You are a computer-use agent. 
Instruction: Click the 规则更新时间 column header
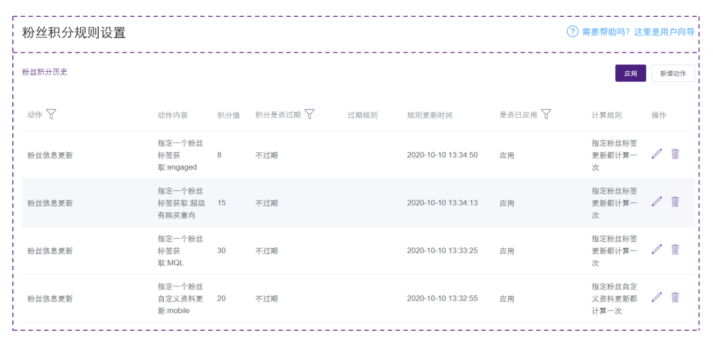[x=429, y=114]
